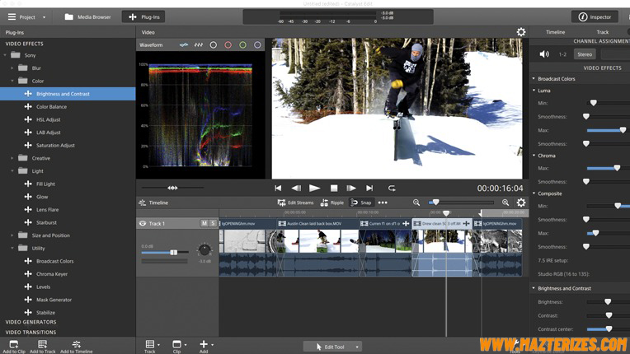Select the Levels plug-in

click(x=43, y=286)
